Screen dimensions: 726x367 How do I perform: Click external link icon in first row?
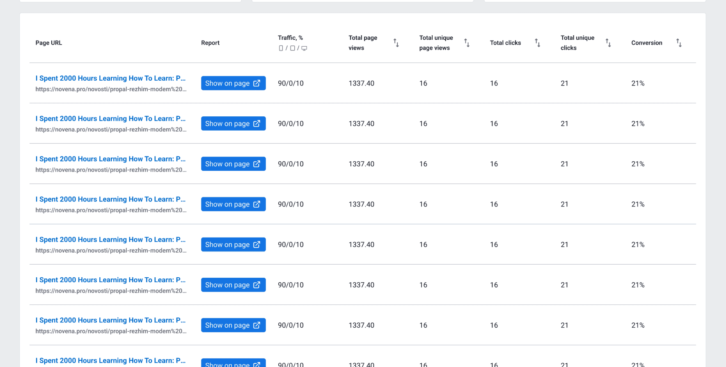coord(257,83)
